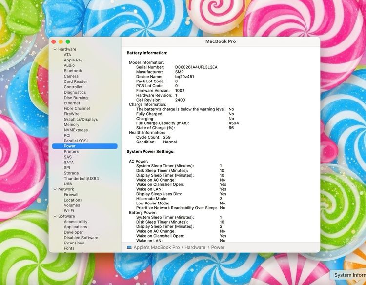The image size is (366, 285).
Task: Collapse the Network section chevron
Action: pos(55,189)
